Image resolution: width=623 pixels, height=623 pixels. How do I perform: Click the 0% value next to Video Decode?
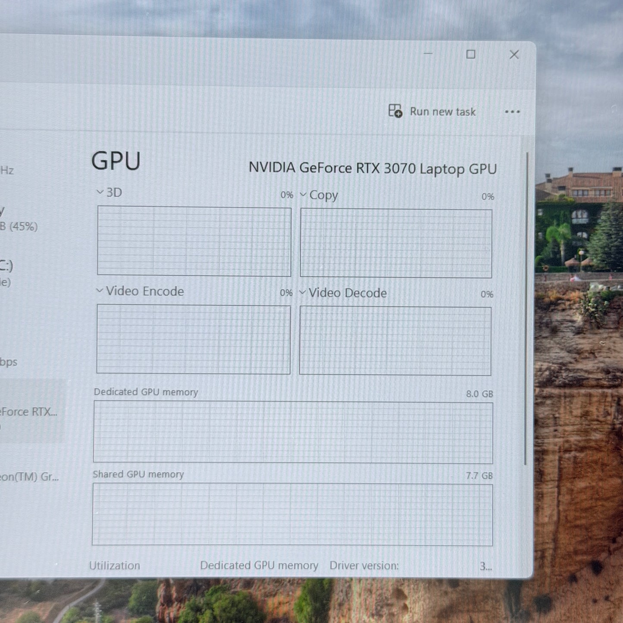click(x=487, y=294)
